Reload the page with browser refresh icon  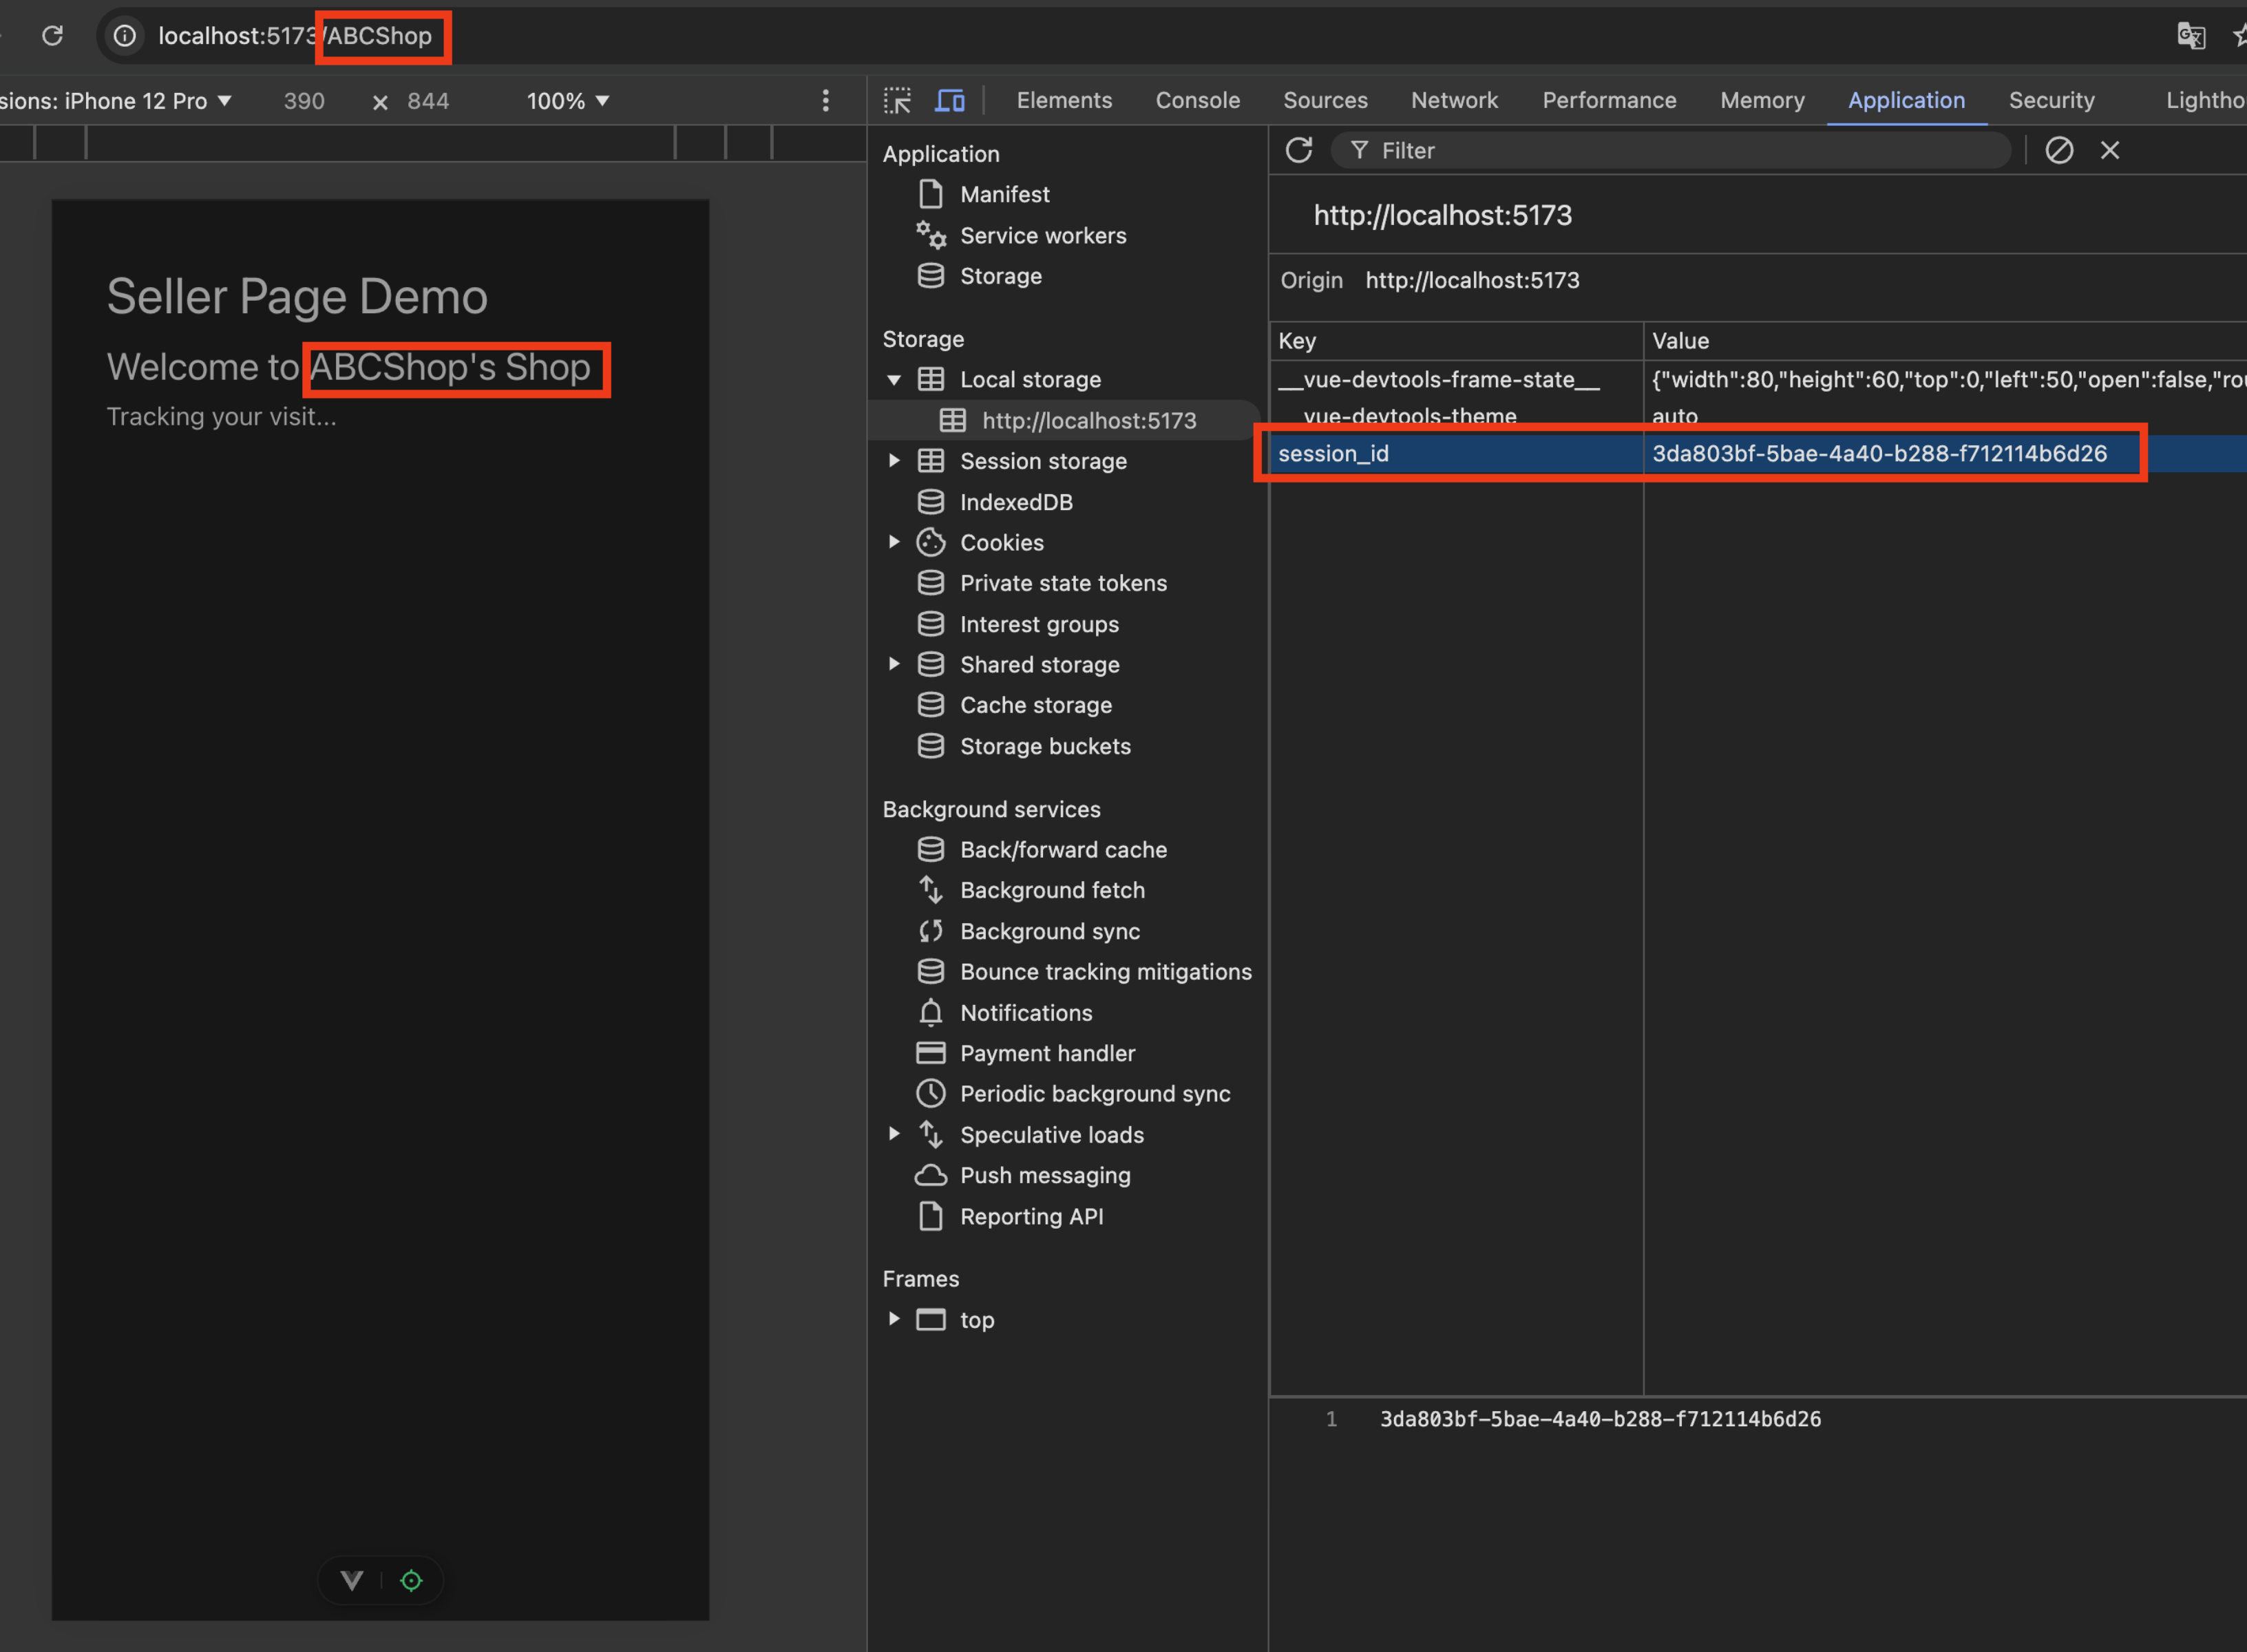point(53,36)
